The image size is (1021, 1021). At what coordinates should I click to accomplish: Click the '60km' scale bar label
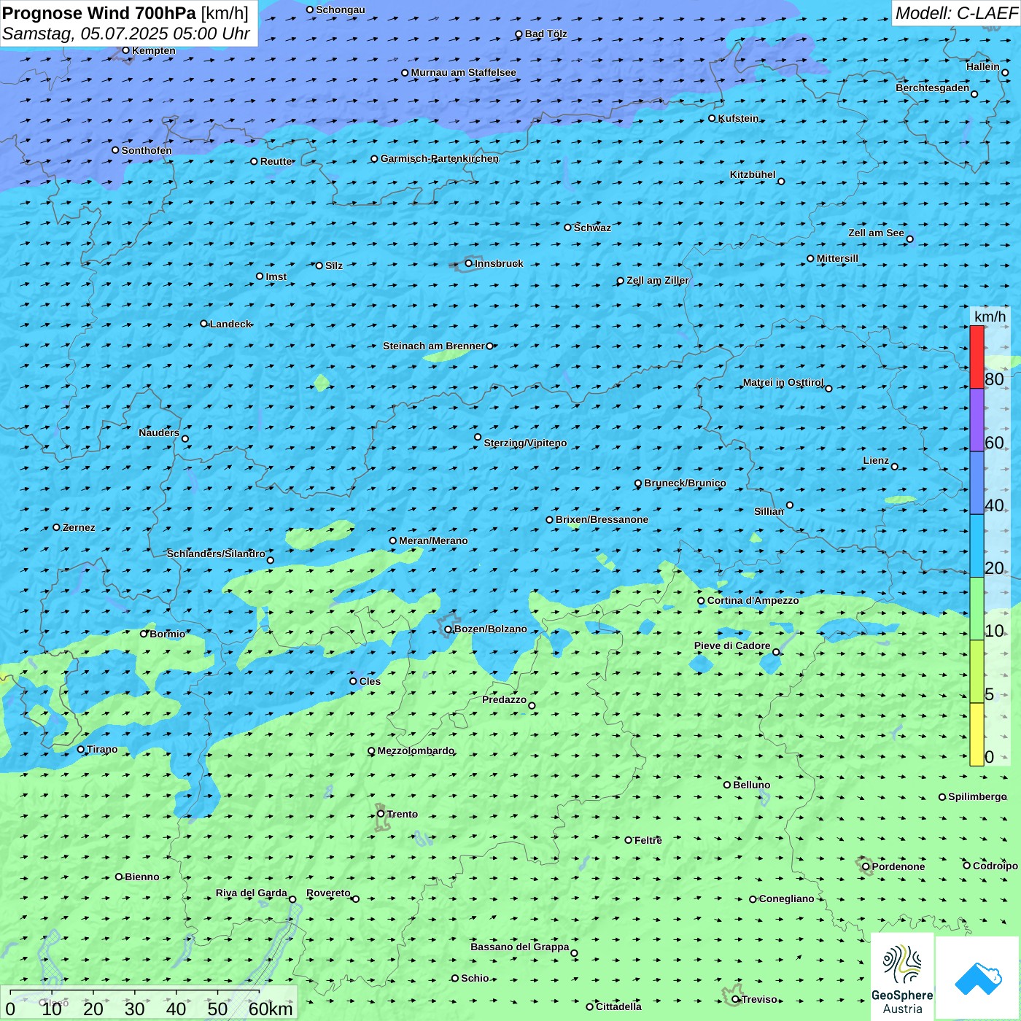tap(271, 1009)
